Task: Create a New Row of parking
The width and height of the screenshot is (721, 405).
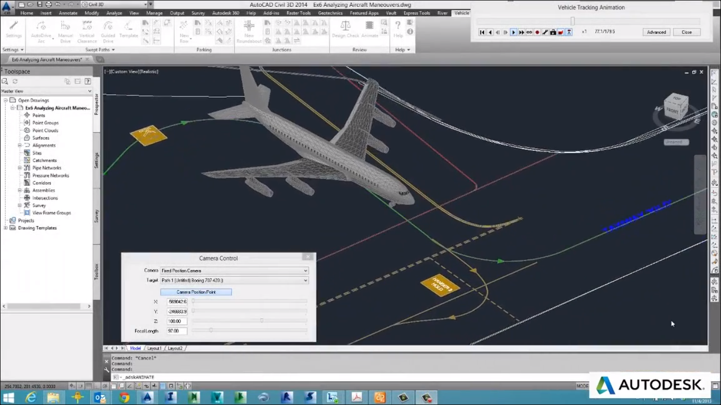Action: tap(184, 32)
